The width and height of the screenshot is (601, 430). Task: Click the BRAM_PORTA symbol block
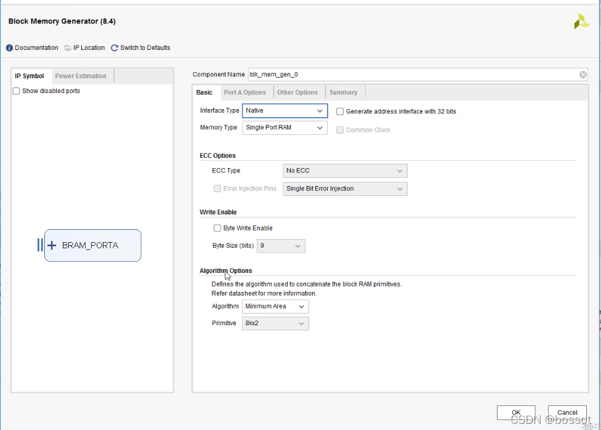pyautogui.click(x=93, y=246)
